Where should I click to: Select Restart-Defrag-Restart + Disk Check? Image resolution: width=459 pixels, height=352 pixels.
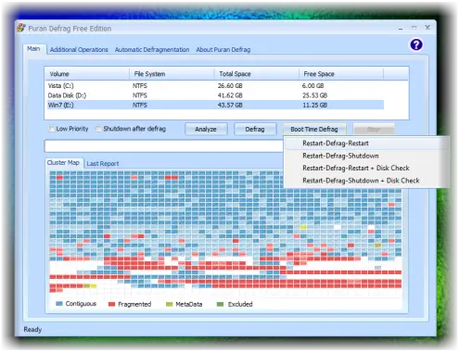tap(356, 168)
